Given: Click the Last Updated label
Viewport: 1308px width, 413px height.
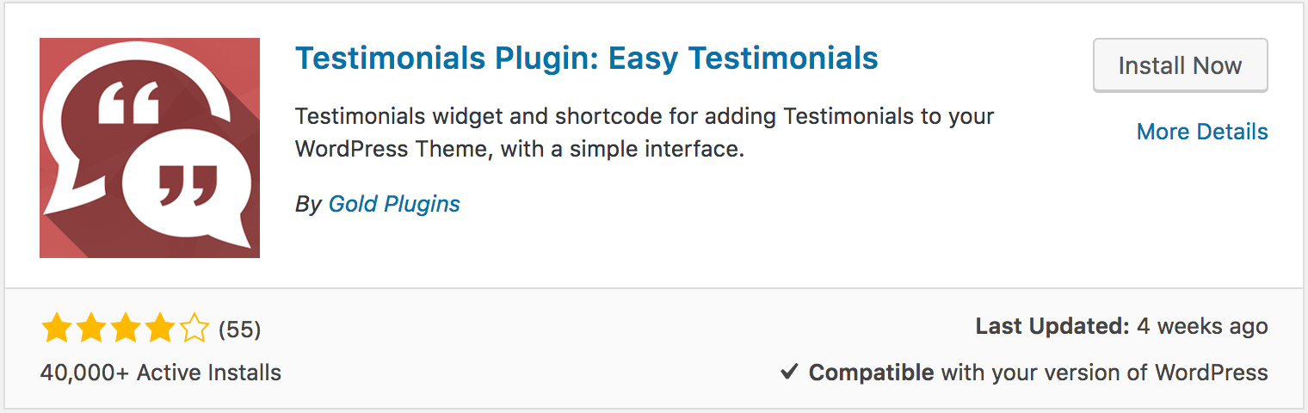Looking at the screenshot, I should [1052, 326].
